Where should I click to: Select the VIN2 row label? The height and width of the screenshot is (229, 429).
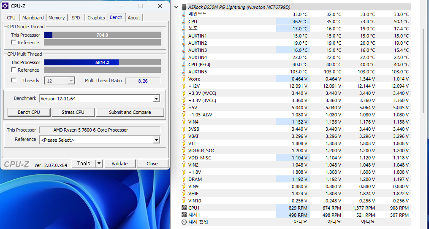point(193,165)
